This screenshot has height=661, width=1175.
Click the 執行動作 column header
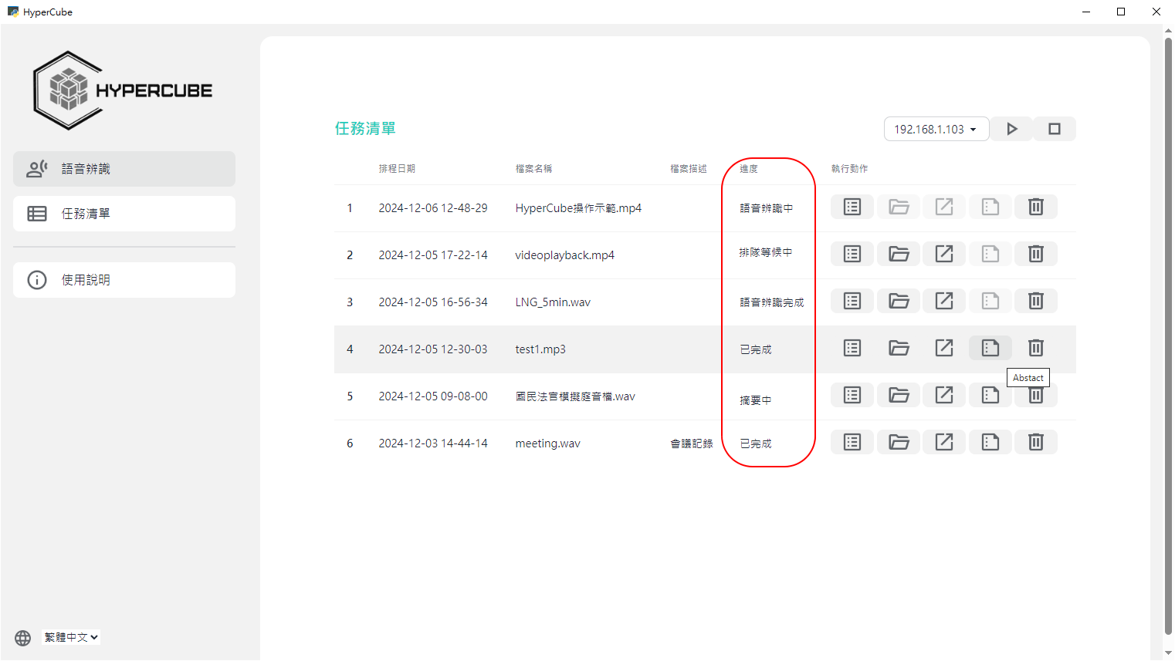tap(849, 168)
